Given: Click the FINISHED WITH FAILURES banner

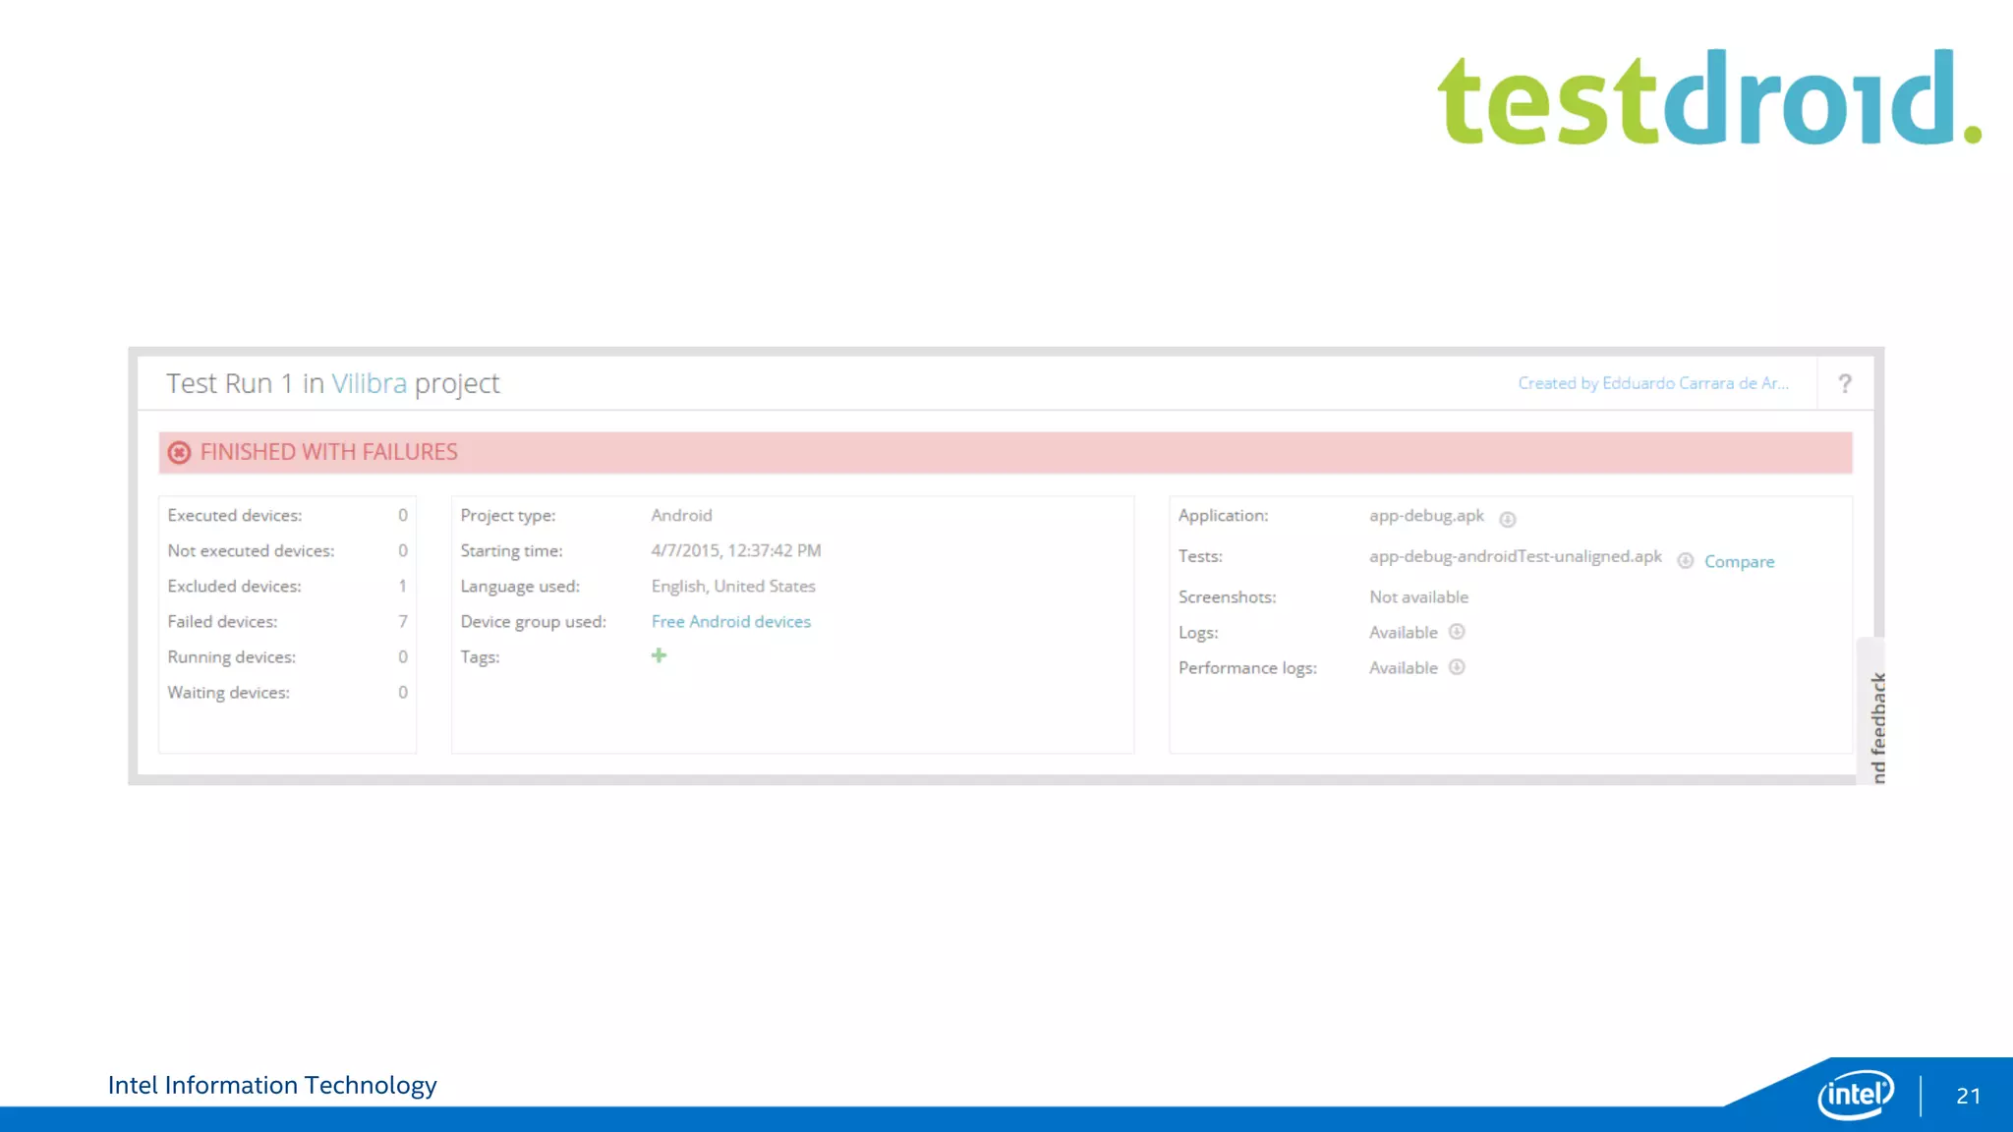Looking at the screenshot, I should pos(1005,452).
